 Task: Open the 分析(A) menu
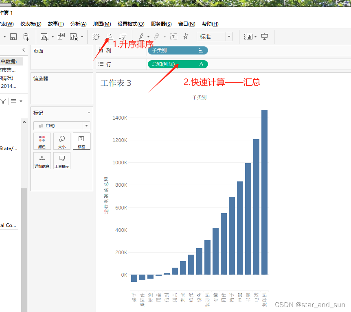(x=78, y=24)
